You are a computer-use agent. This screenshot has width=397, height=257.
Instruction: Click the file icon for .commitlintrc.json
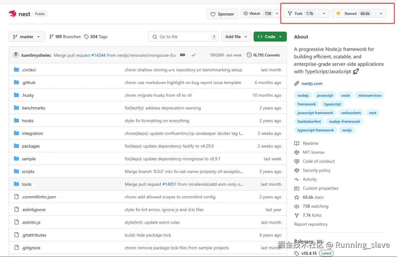click(x=16, y=197)
